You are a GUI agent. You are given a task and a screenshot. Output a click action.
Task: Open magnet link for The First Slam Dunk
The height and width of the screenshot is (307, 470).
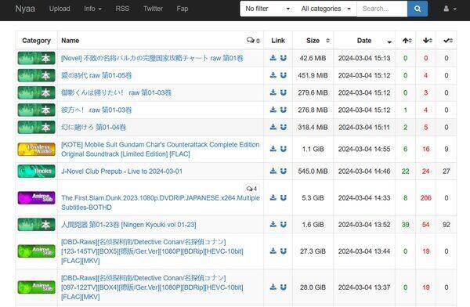(284, 197)
